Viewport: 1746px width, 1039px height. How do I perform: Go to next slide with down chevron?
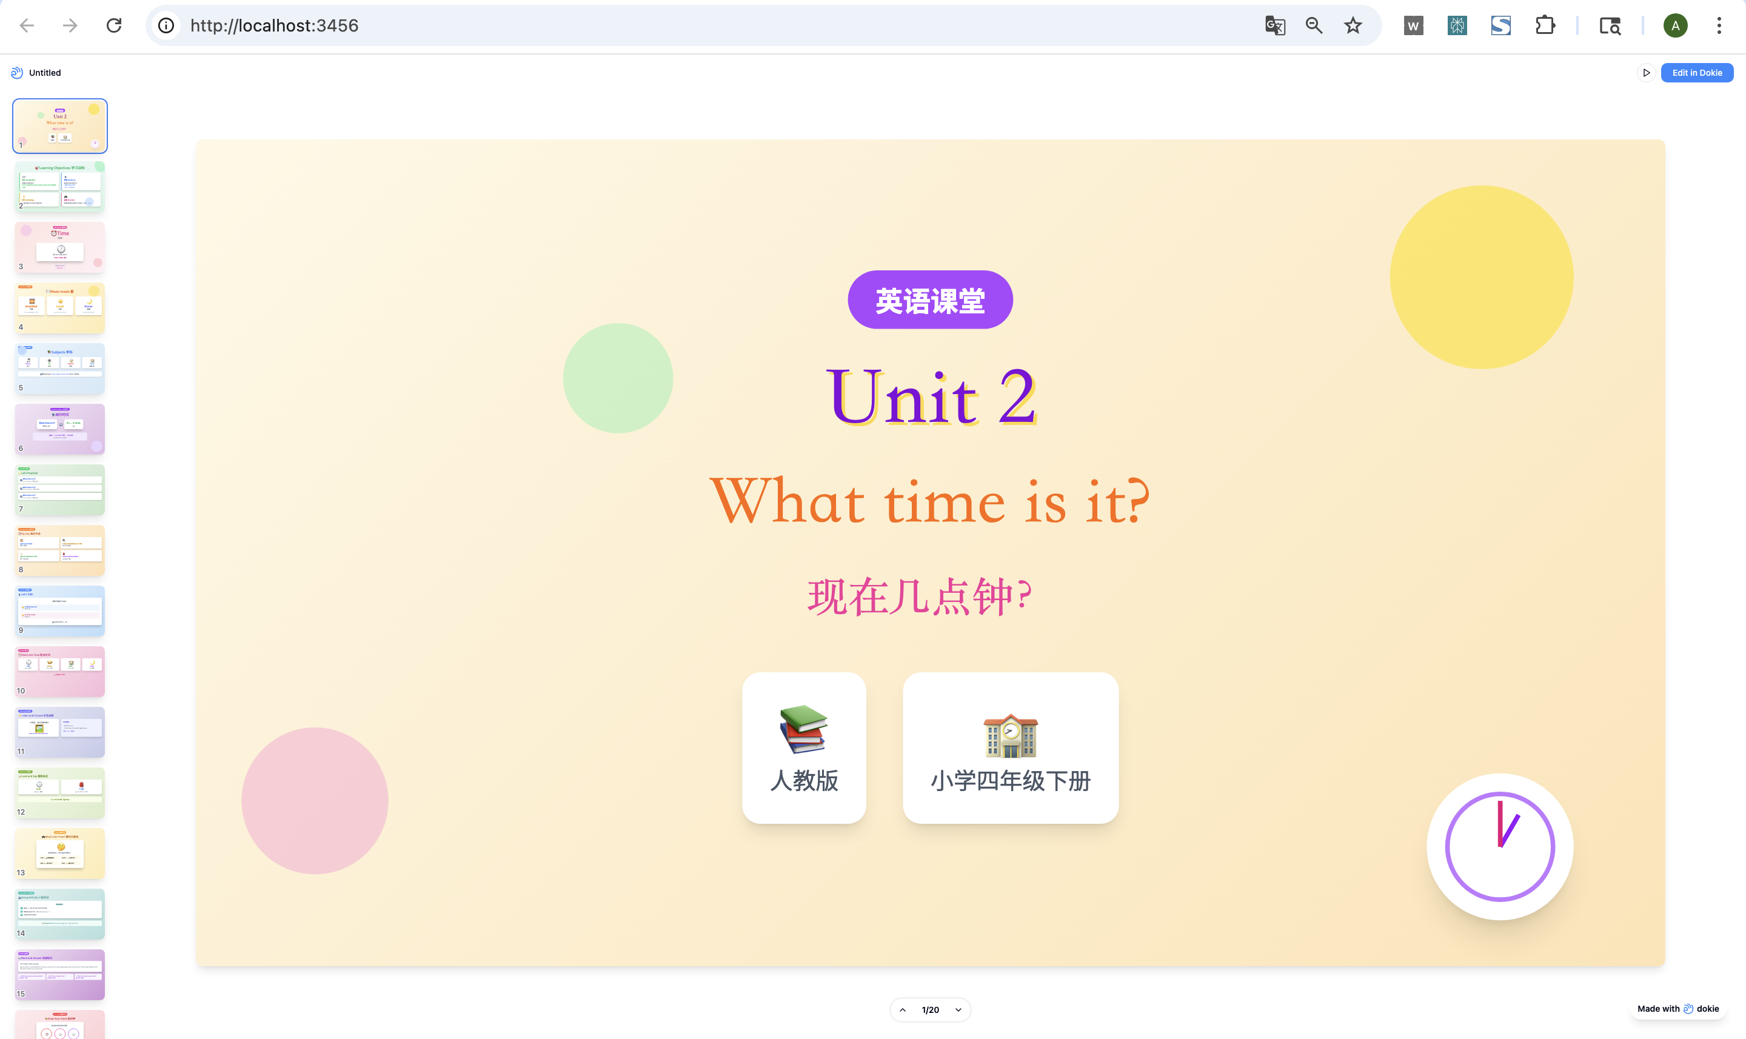coord(958,1009)
